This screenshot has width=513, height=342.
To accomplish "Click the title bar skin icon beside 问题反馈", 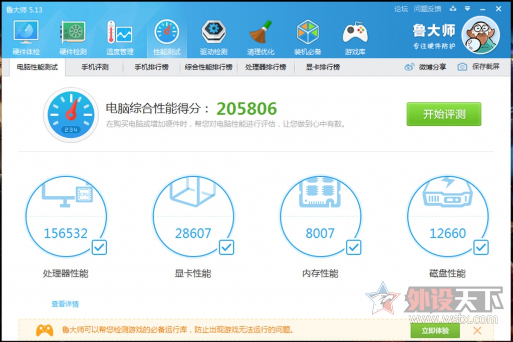I will [x=453, y=9].
